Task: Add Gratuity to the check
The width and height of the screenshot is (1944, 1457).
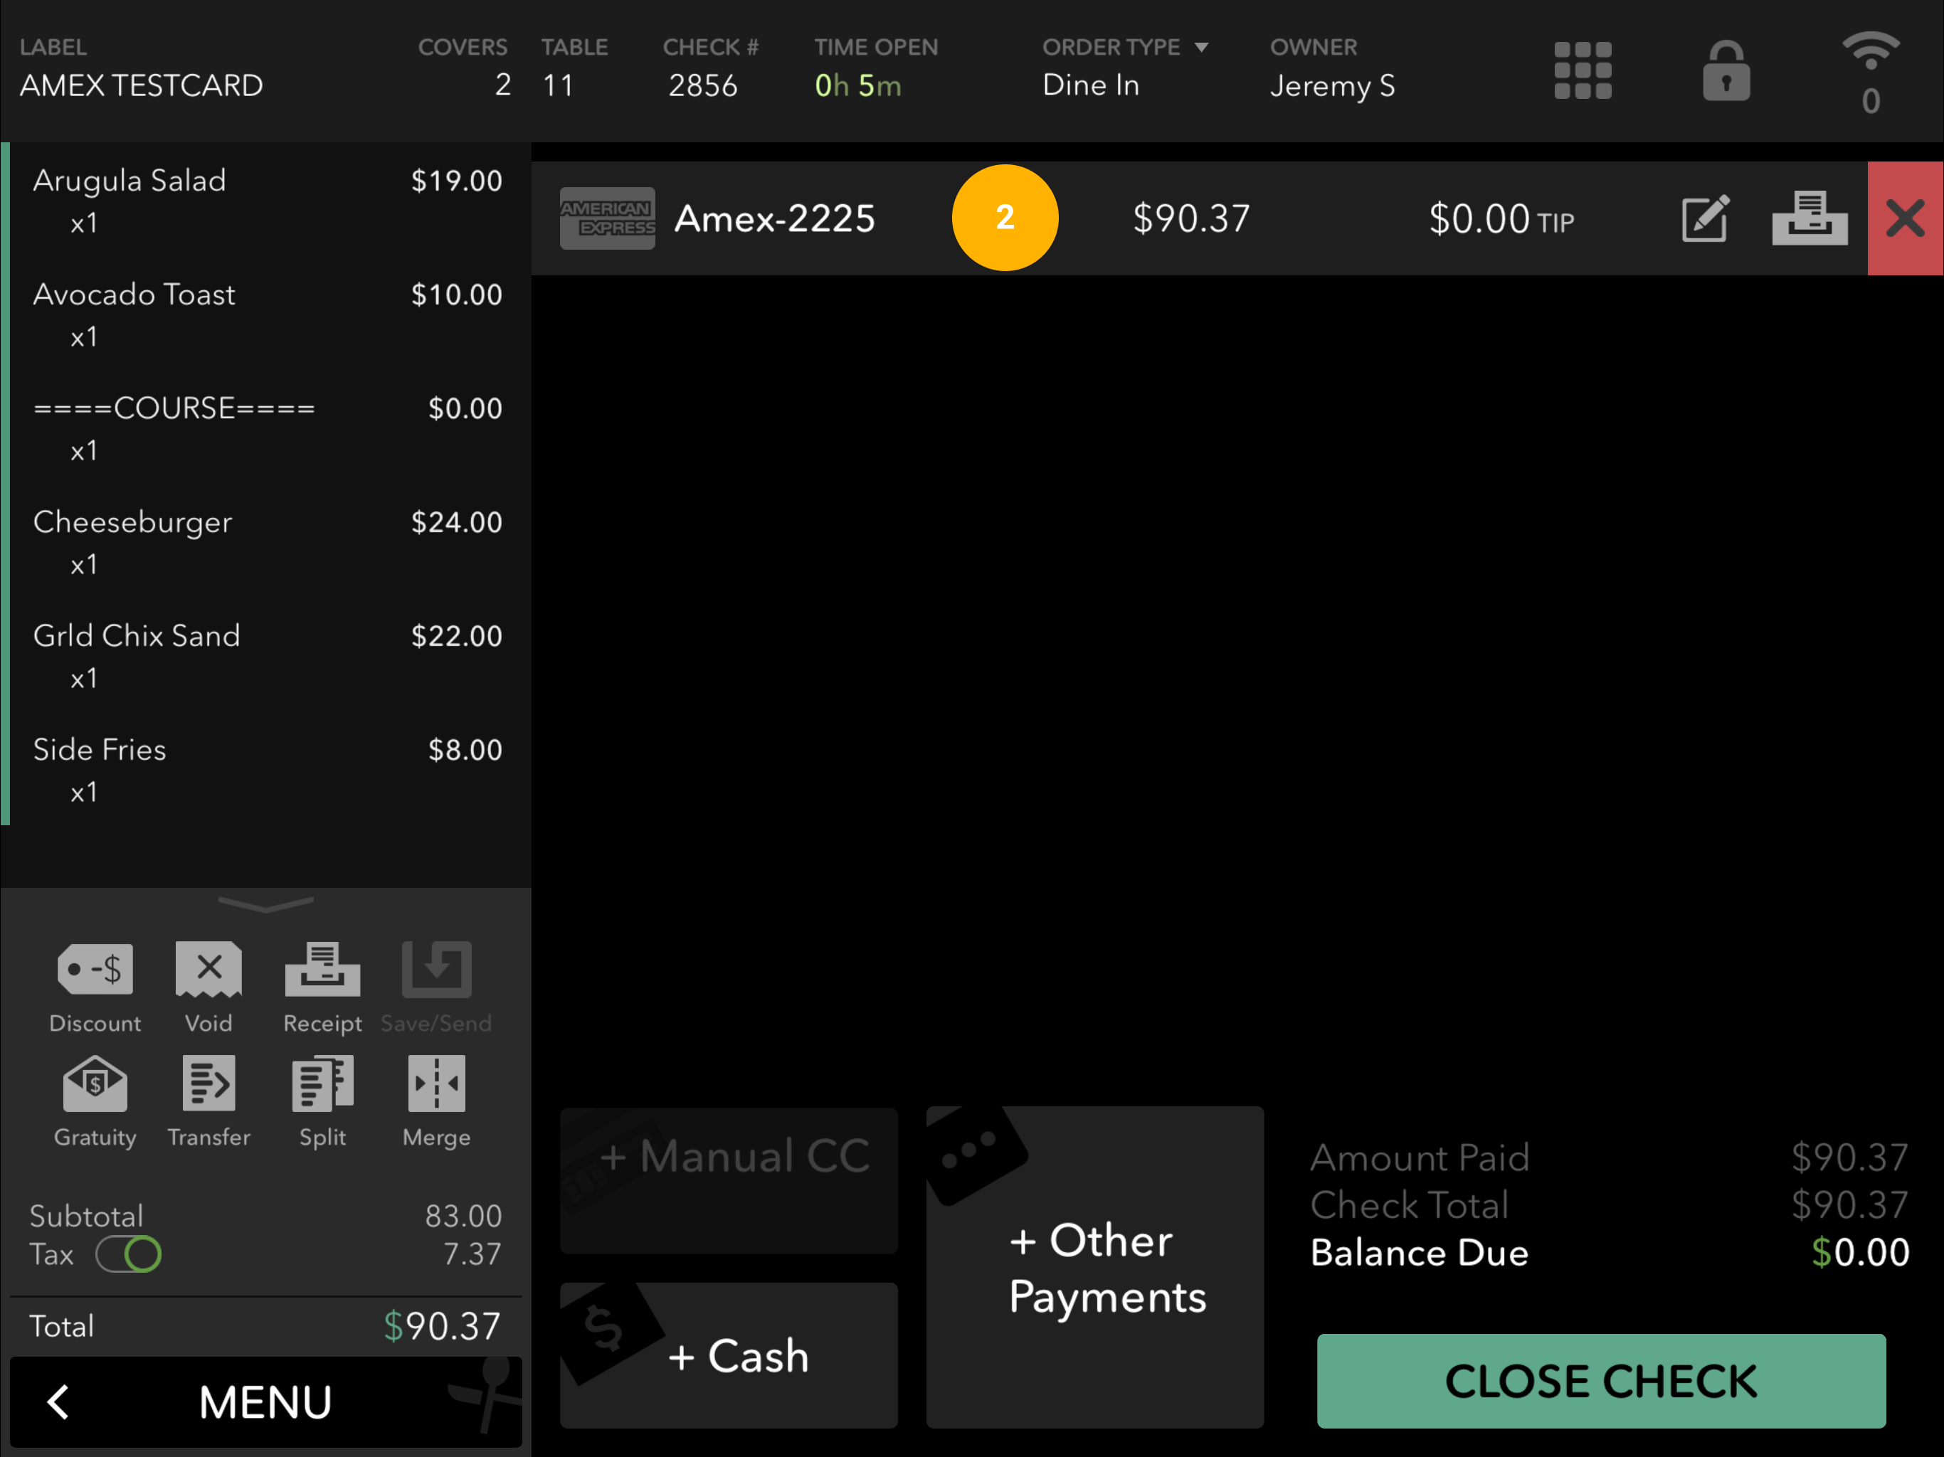Action: (x=95, y=1102)
